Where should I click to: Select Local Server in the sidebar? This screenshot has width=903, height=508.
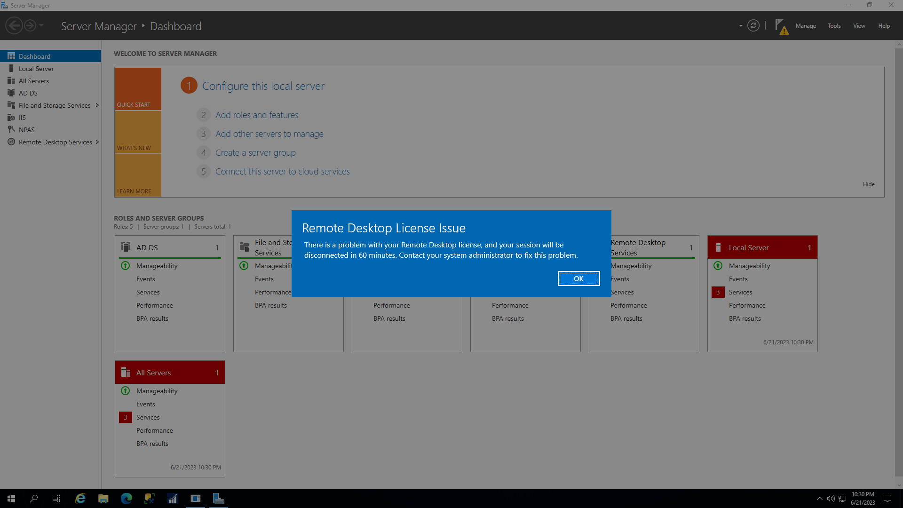[x=35, y=68]
